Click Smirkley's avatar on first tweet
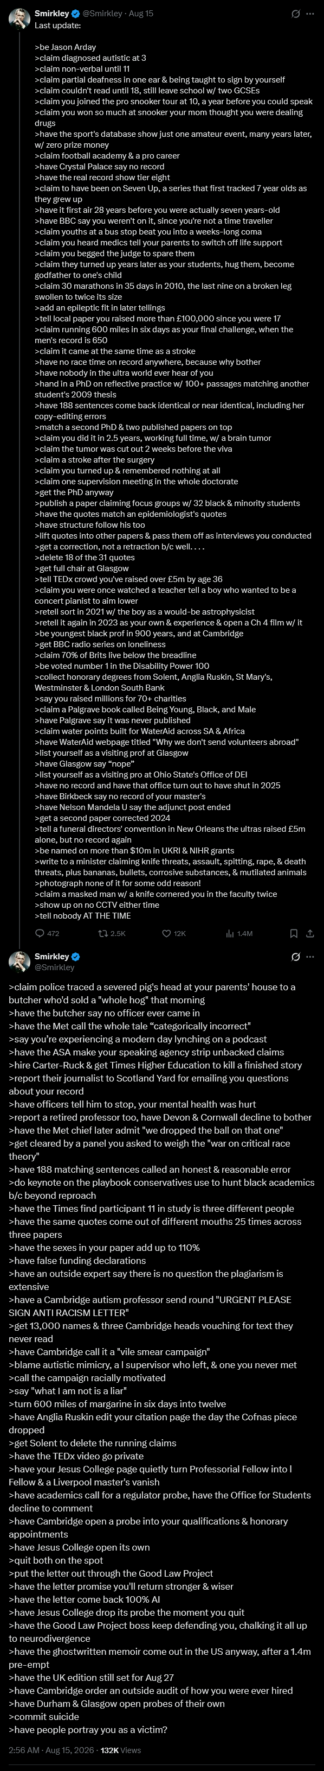Image resolution: width=324 pixels, height=1771 pixels. pos(18,19)
